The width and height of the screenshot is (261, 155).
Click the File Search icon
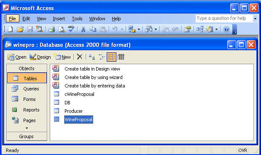(40, 29)
